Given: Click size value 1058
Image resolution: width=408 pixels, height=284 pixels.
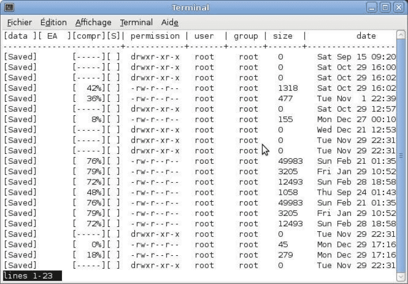Looking at the screenshot, I should point(288,193).
